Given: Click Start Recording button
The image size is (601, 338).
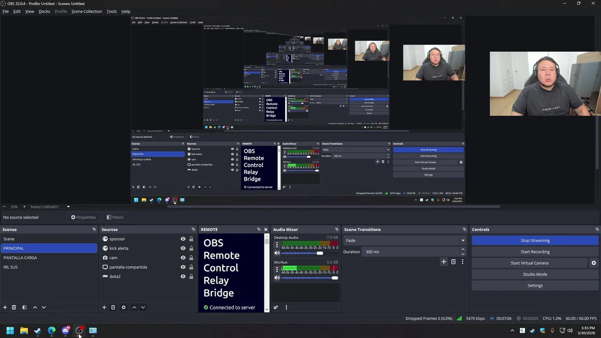Looking at the screenshot, I should [x=535, y=252].
